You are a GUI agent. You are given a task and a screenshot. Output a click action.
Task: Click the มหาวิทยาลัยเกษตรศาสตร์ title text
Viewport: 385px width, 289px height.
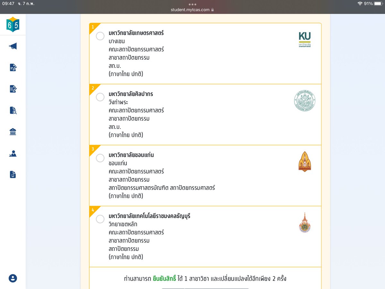(136, 33)
